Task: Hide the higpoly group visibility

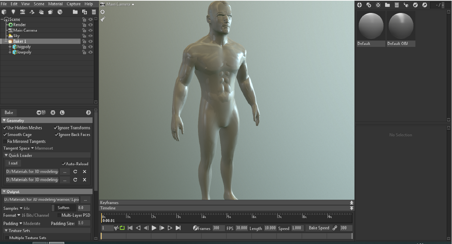Action: (x=90, y=47)
